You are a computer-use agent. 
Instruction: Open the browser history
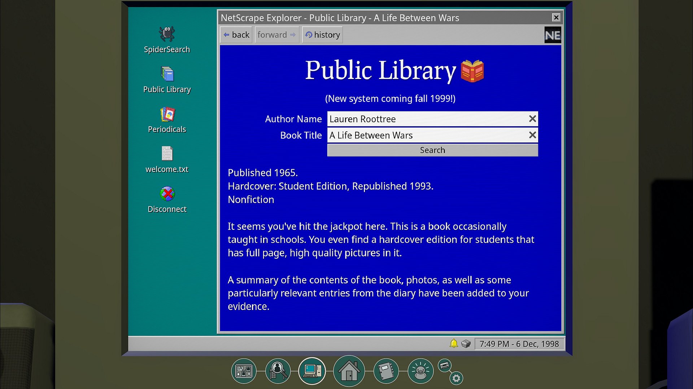click(322, 35)
